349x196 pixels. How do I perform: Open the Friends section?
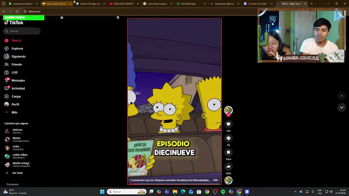tap(13, 65)
